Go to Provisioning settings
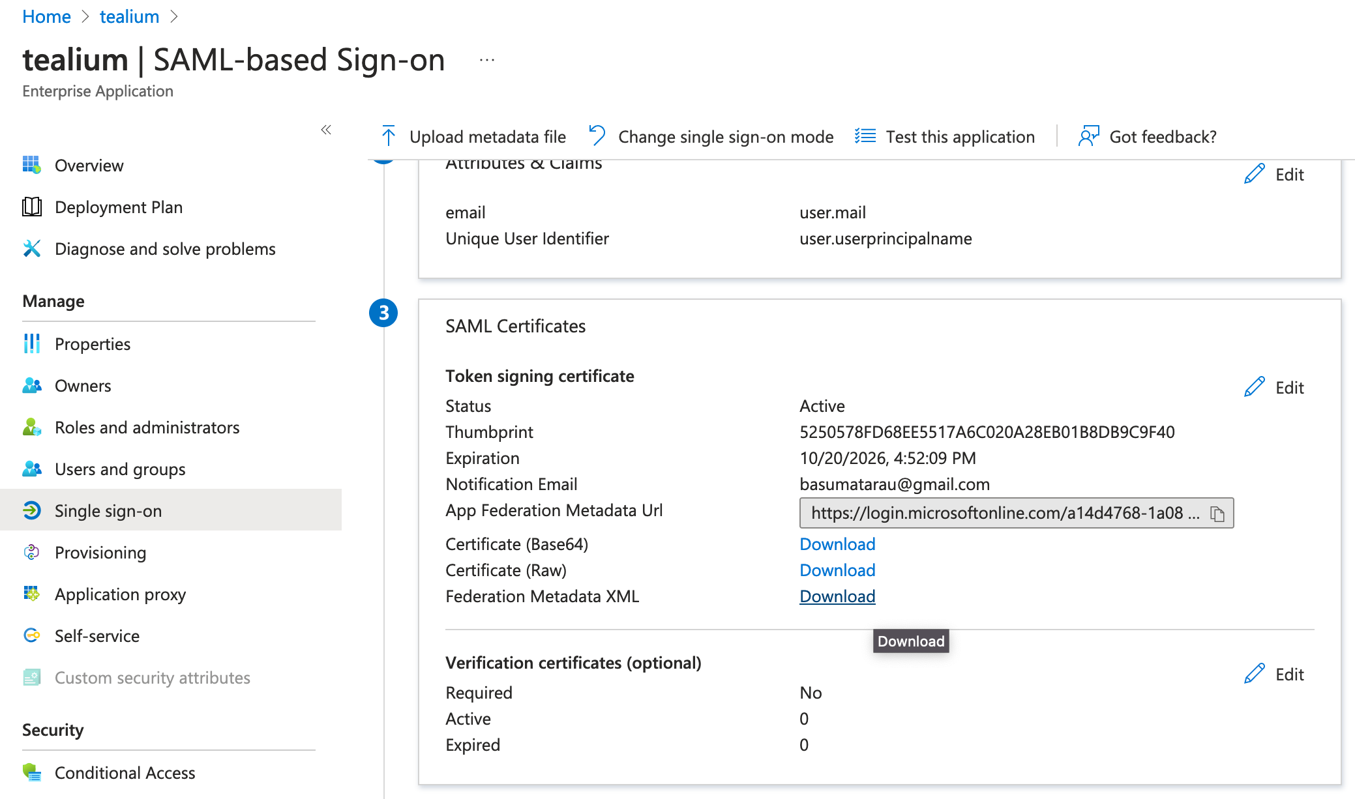 (100, 553)
